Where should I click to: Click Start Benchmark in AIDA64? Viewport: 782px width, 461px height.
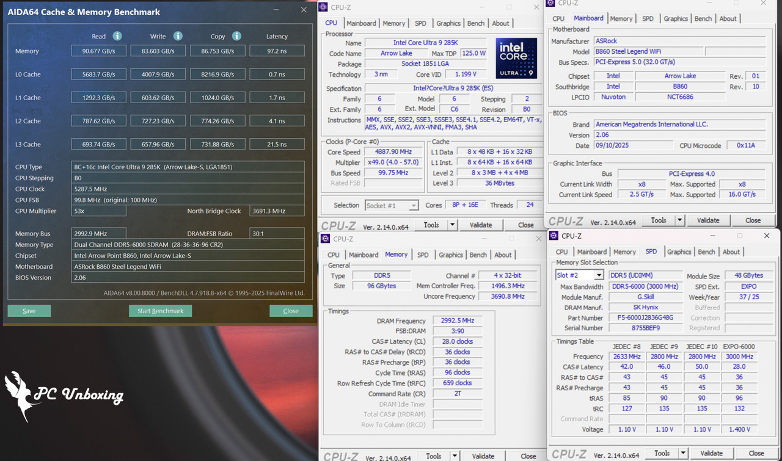pyautogui.click(x=161, y=311)
